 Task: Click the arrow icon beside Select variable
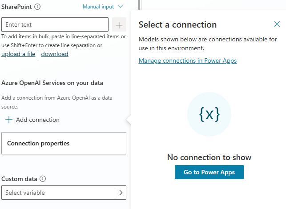coord(121,193)
